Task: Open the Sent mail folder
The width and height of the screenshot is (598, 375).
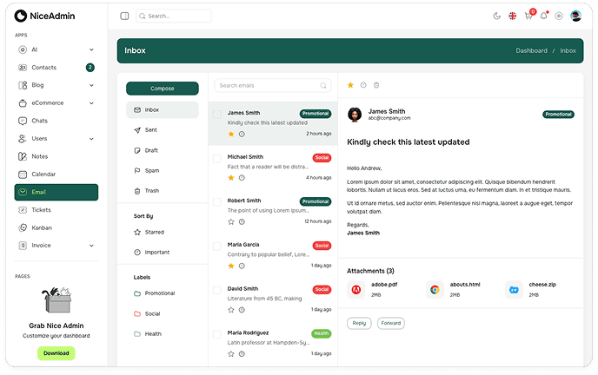Action: click(x=151, y=129)
